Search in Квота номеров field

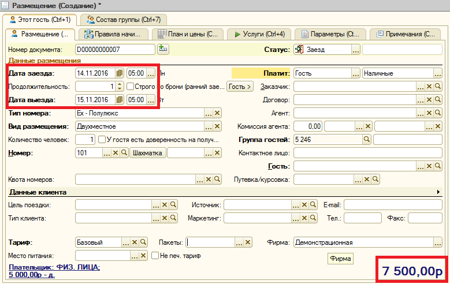click(x=217, y=180)
